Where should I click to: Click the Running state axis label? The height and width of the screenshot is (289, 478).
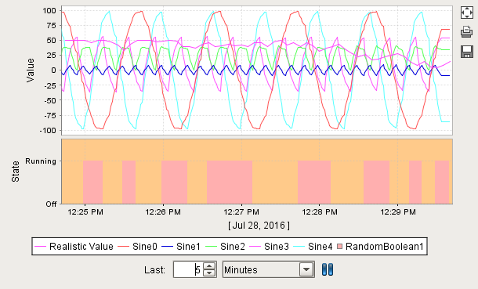pos(41,161)
